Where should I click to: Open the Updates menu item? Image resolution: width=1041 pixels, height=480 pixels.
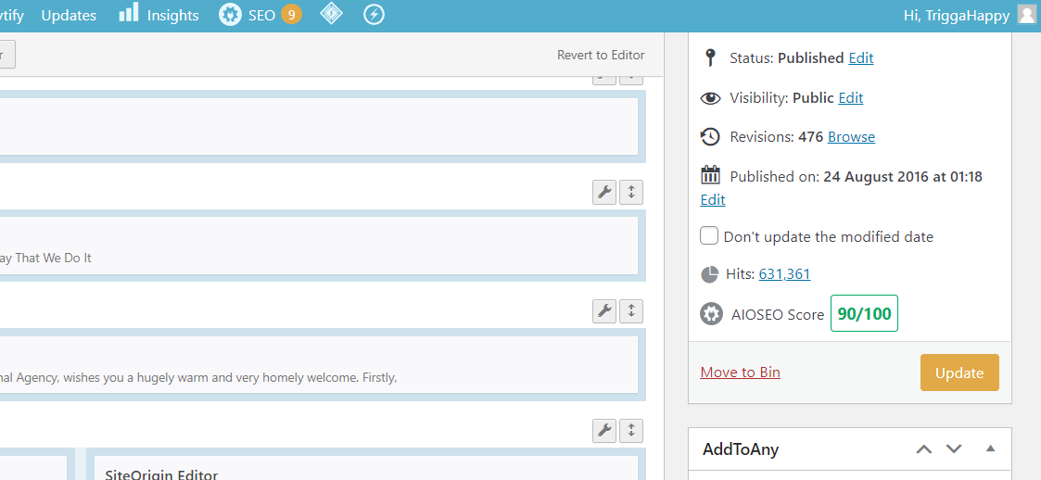coord(69,15)
